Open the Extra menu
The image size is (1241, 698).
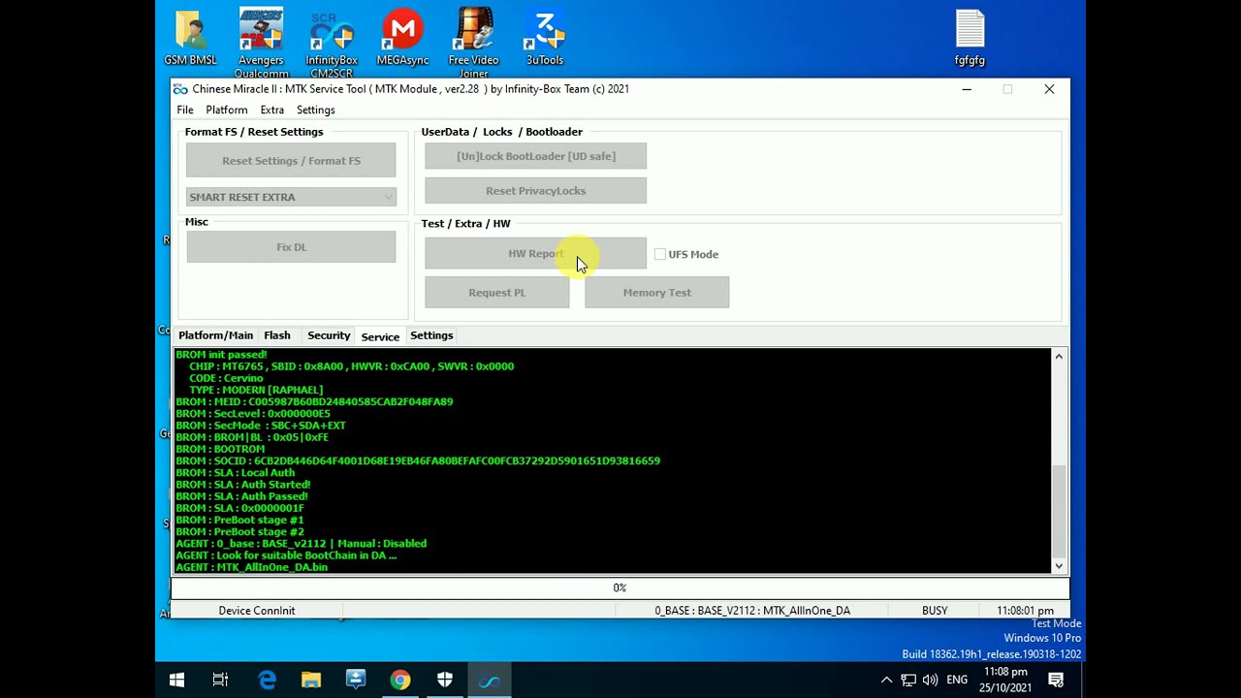point(271,111)
